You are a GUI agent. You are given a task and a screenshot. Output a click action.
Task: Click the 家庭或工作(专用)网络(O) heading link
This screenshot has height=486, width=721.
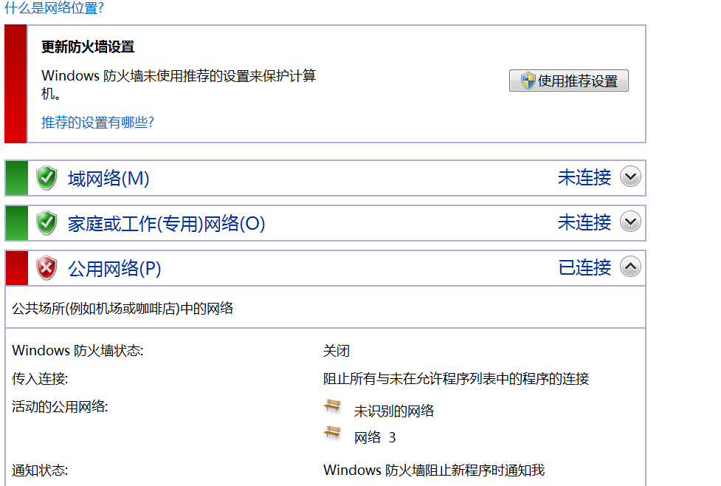(167, 223)
